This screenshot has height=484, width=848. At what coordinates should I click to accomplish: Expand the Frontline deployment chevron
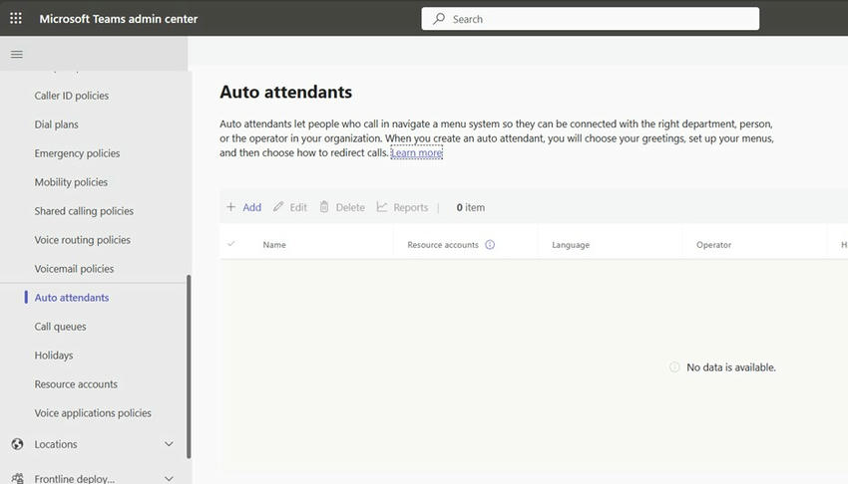click(x=169, y=479)
